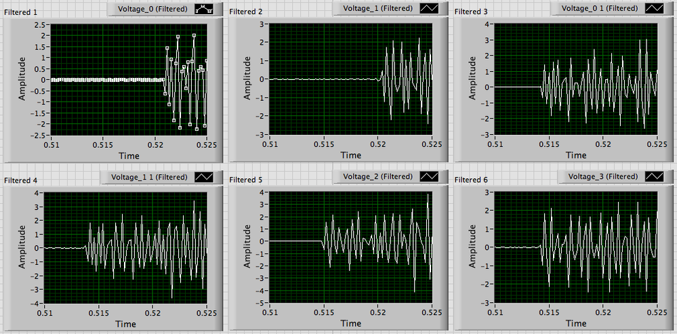Click the Filtered 3 graph title

point(471,12)
